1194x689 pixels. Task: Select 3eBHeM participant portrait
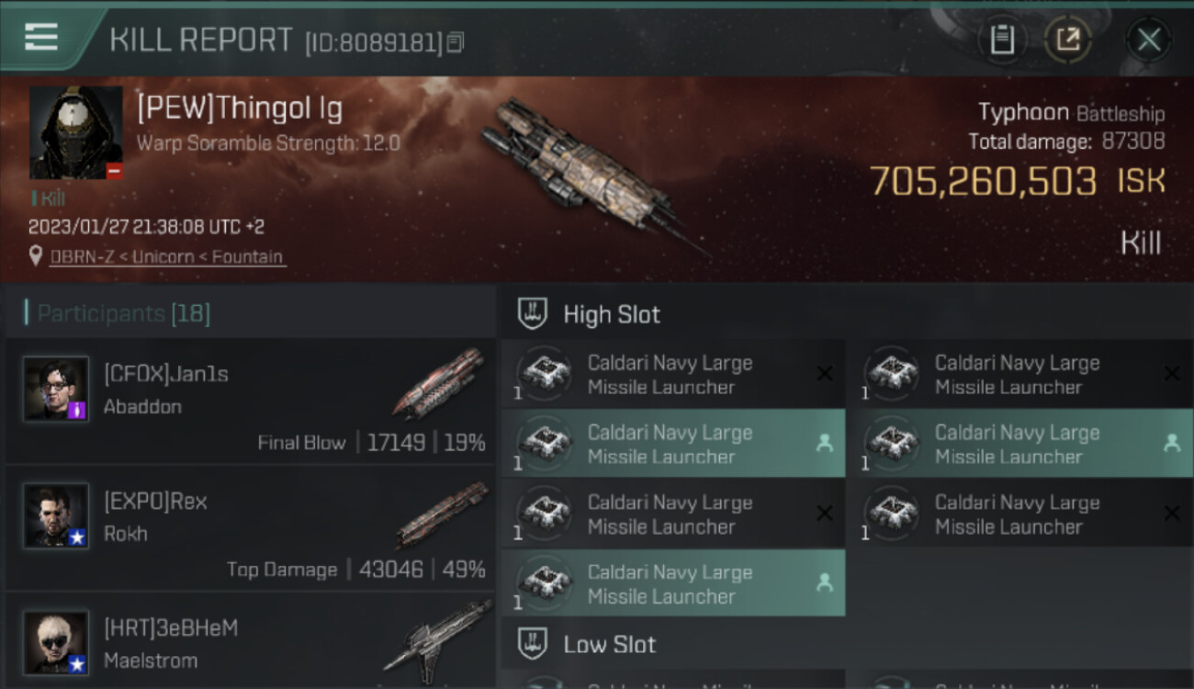[57, 643]
